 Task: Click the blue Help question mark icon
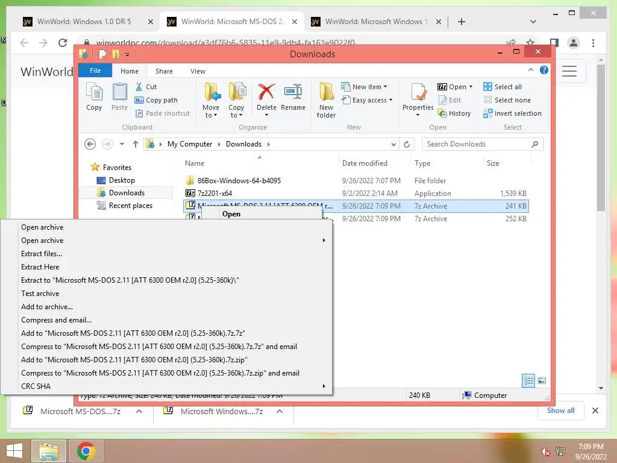coord(544,70)
